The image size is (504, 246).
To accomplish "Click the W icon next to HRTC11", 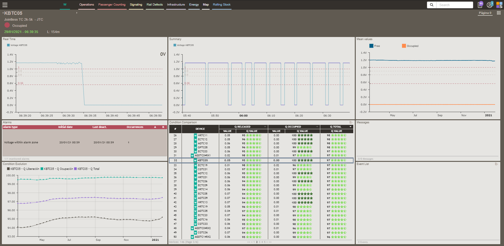I will pyautogui.click(x=195, y=135).
